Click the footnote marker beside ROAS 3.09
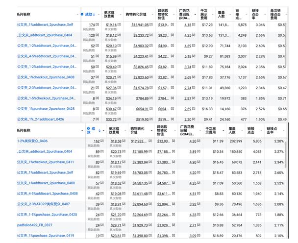This screenshot has width=298, height=243. click(x=199, y=235)
